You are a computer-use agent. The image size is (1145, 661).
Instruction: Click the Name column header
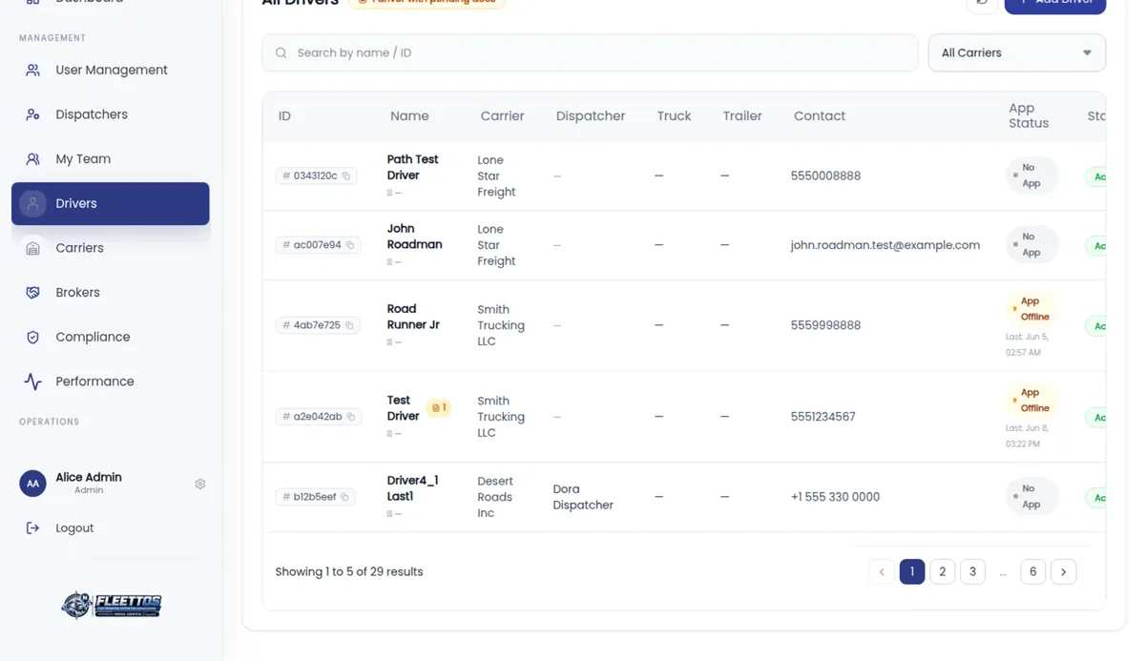409,116
